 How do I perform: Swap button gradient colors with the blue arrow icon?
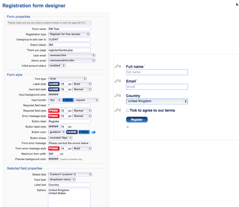tap(93, 132)
